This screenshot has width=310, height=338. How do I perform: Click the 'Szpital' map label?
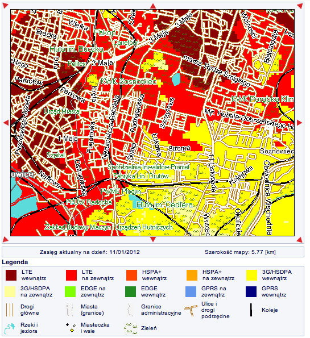56,155
